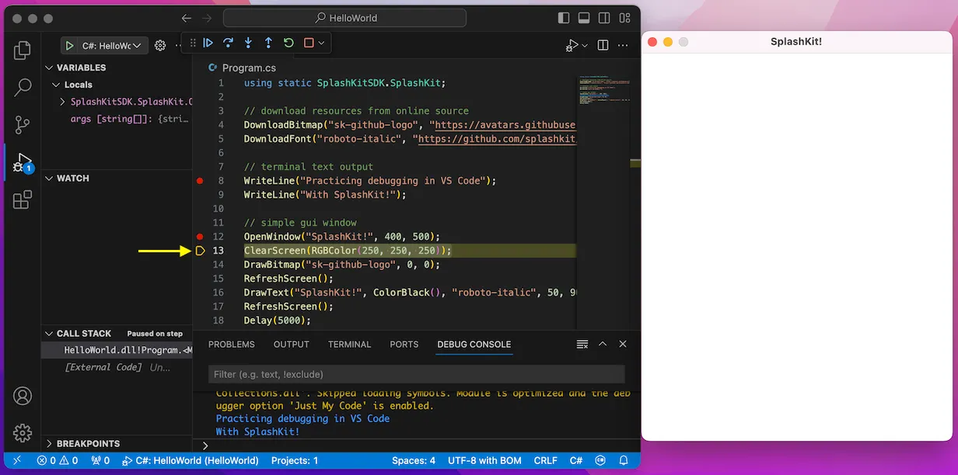Click the debug console REPL prompt
958x475 pixels.
click(x=416, y=446)
